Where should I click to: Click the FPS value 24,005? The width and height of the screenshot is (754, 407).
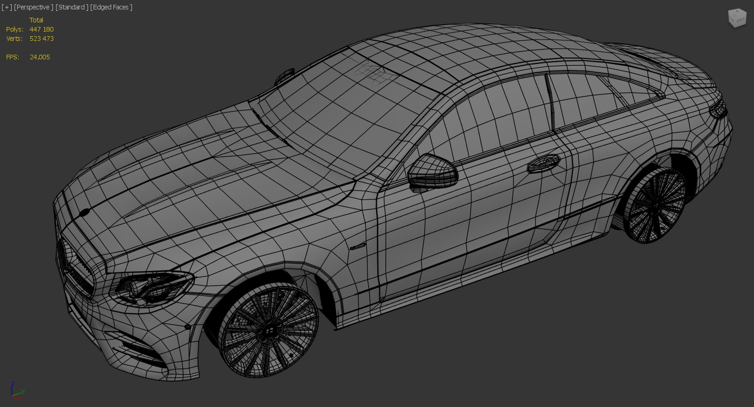point(40,57)
